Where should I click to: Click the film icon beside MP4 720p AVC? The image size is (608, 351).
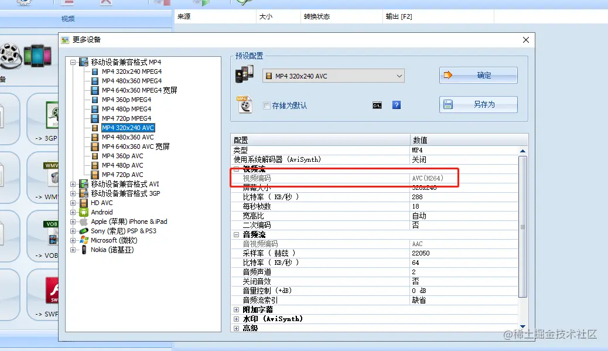point(95,175)
